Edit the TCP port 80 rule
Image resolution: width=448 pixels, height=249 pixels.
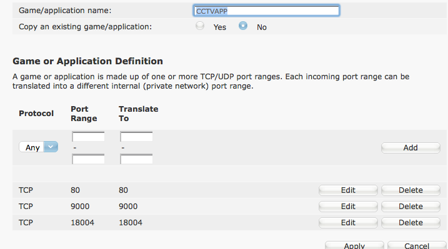tap(348, 190)
